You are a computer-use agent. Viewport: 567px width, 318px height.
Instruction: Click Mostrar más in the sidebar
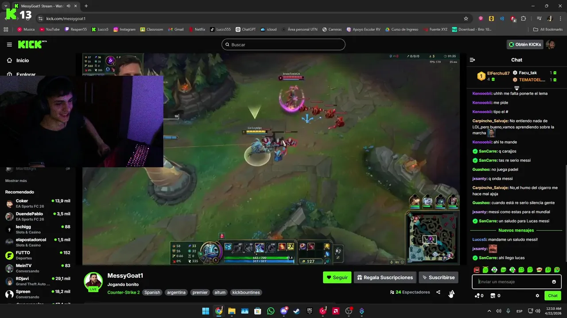16,181
